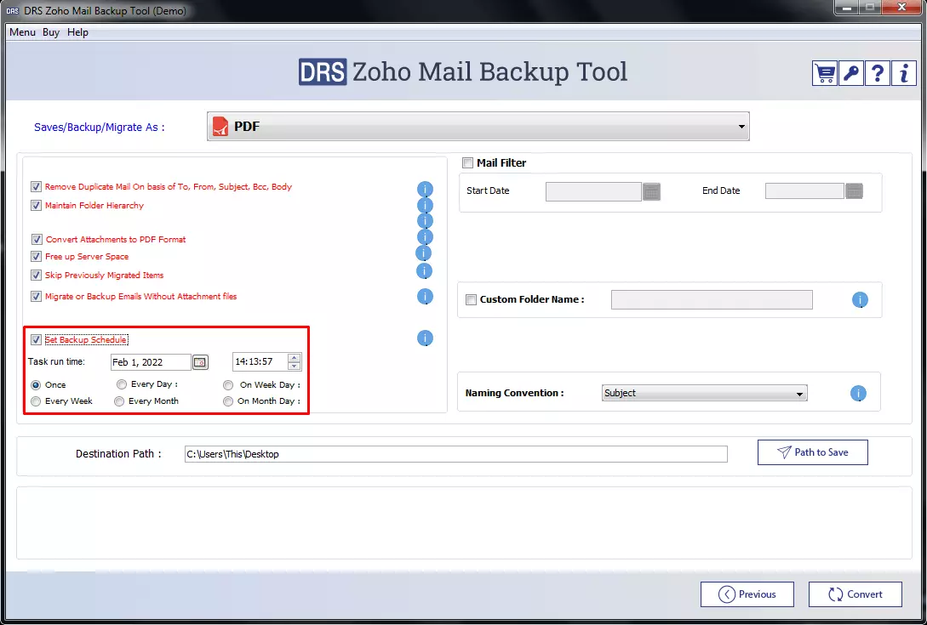Click the Feb 1, 2022 date field

coord(151,362)
